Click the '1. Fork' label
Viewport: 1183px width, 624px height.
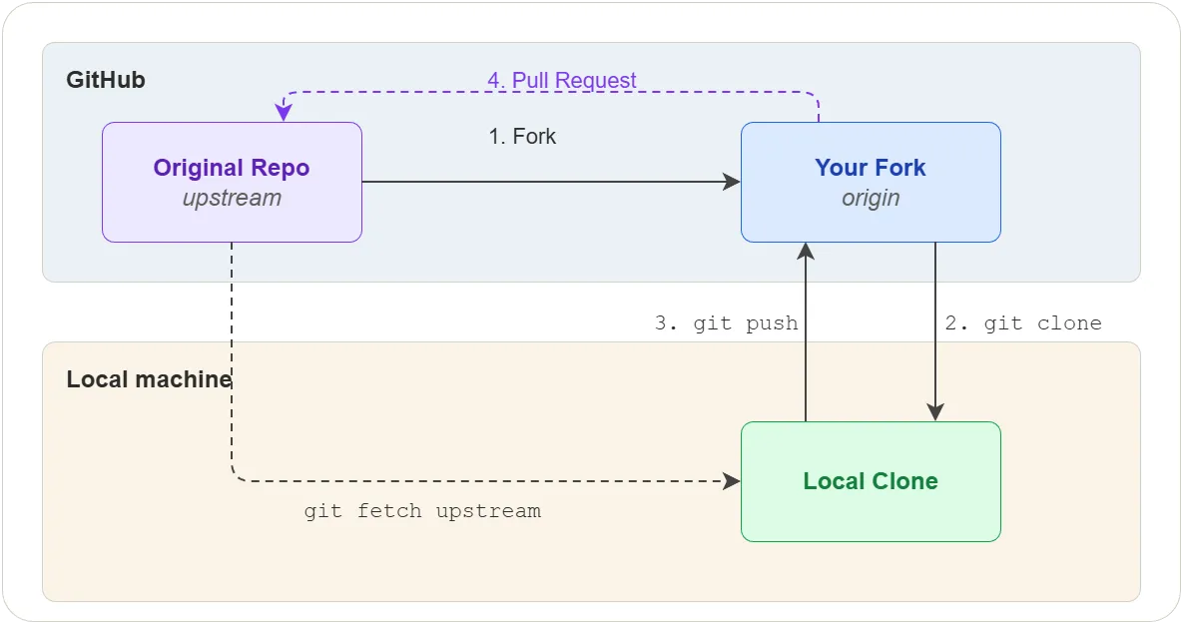(x=522, y=137)
